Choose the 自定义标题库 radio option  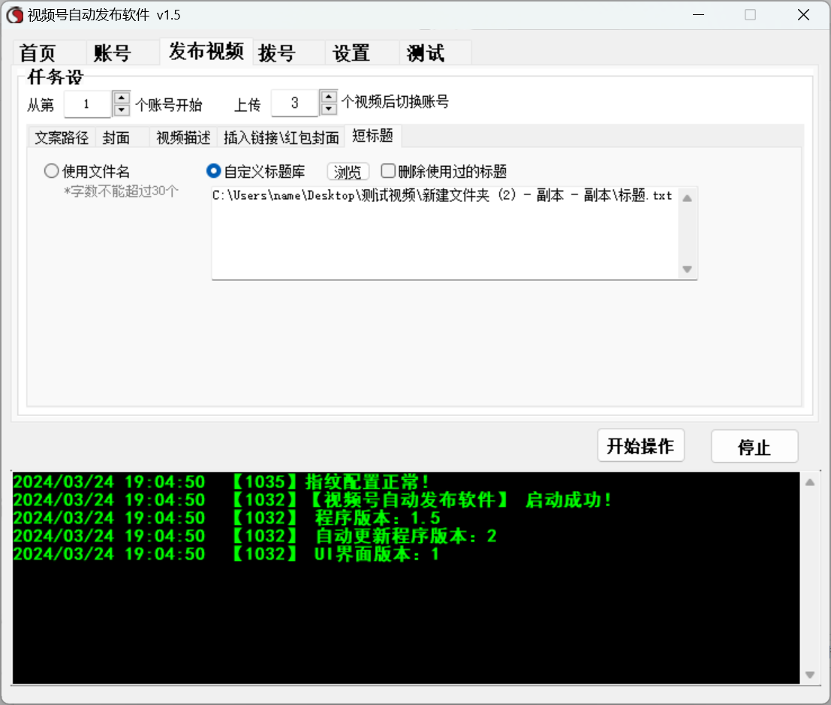[x=256, y=171]
